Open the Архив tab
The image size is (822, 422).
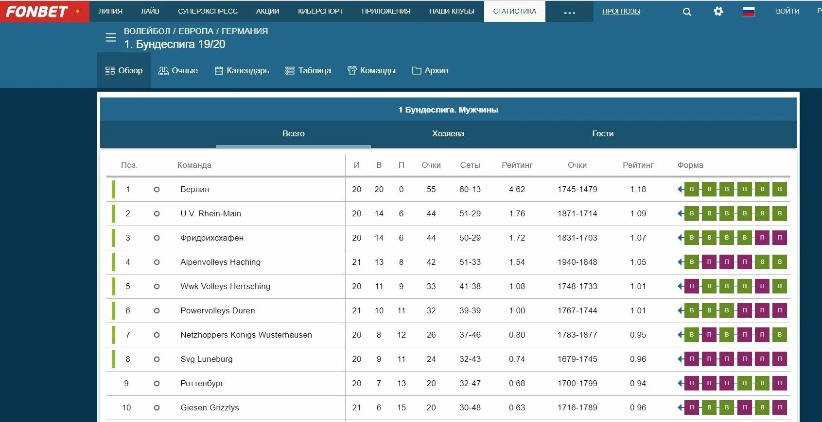430,70
